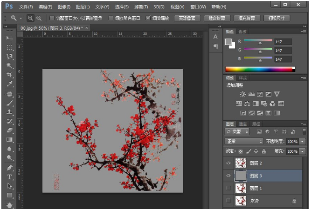Switch to the 色板 tab
This screenshot has width=311, height=209.
[242, 32]
